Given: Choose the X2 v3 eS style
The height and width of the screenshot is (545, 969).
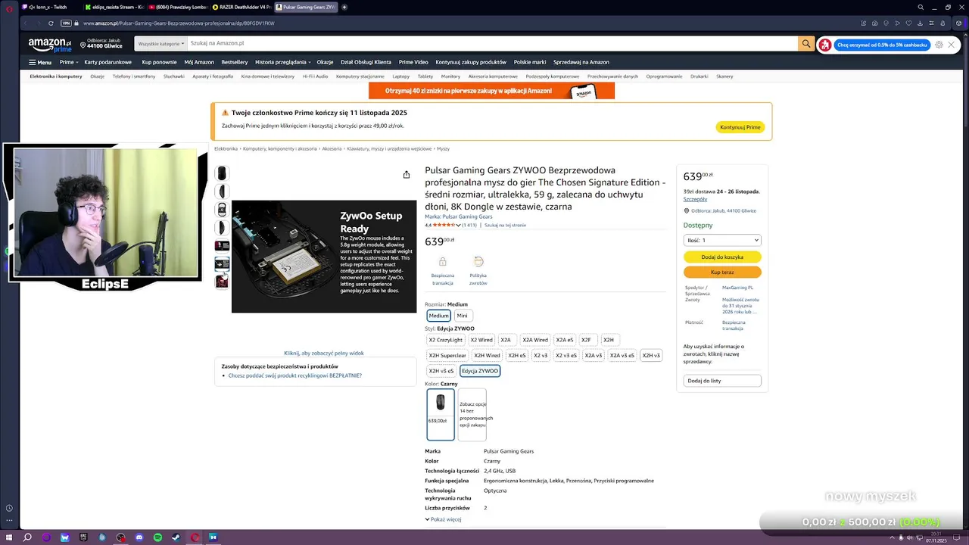Looking at the screenshot, I should [x=566, y=356].
